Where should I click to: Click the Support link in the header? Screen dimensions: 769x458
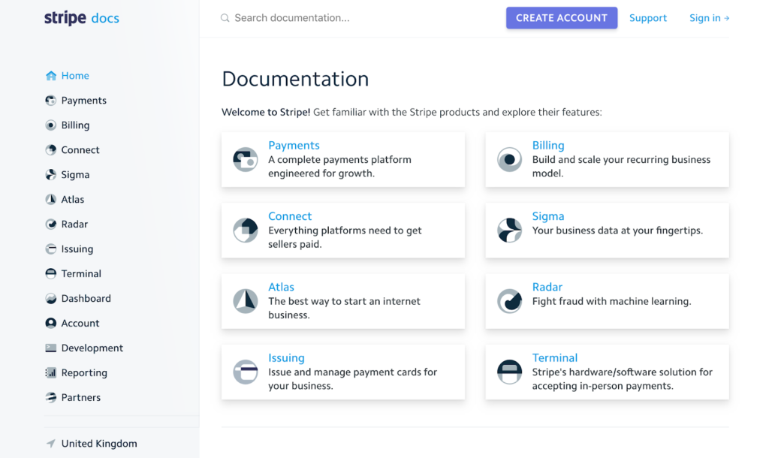[x=647, y=17]
